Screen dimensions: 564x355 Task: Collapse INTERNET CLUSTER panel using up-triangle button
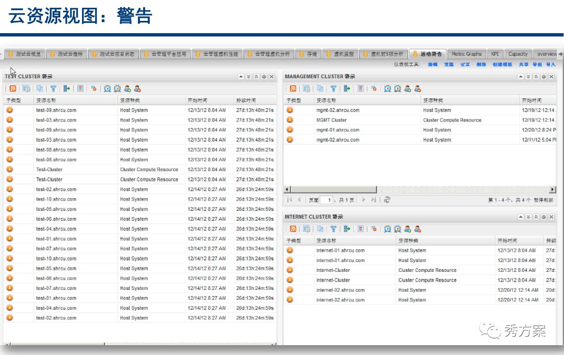coord(521,217)
